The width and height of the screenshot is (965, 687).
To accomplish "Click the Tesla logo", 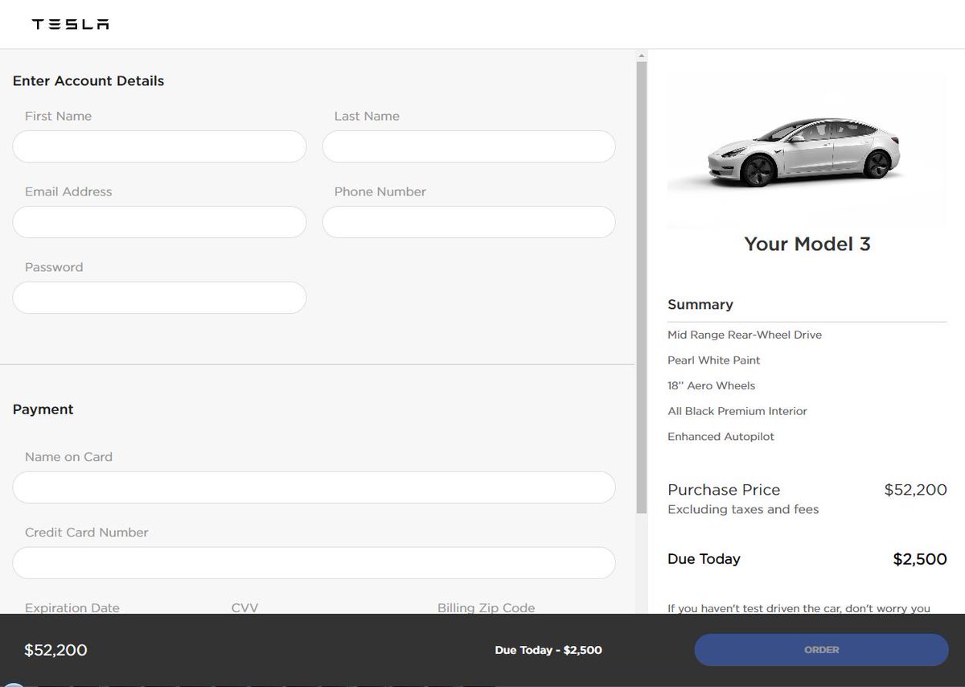I will [x=71, y=24].
